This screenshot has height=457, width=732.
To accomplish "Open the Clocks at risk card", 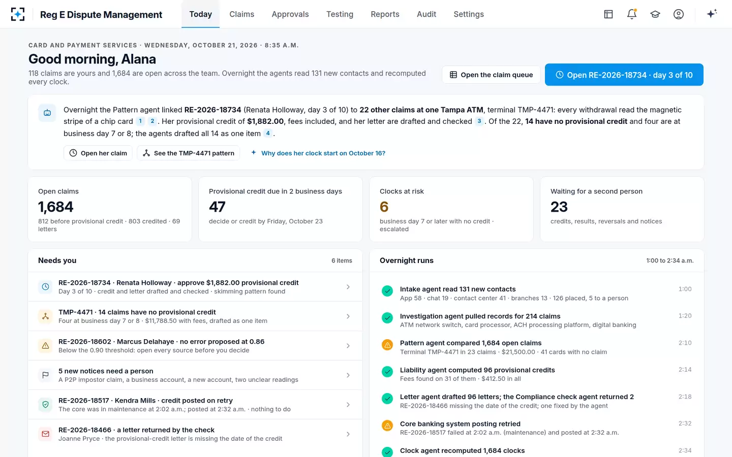I will (x=451, y=209).
